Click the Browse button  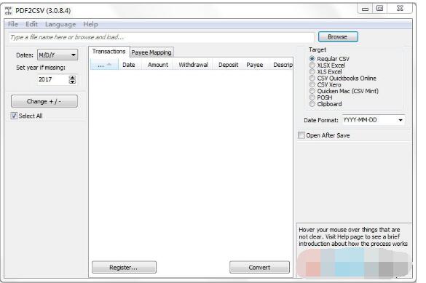pos(338,36)
